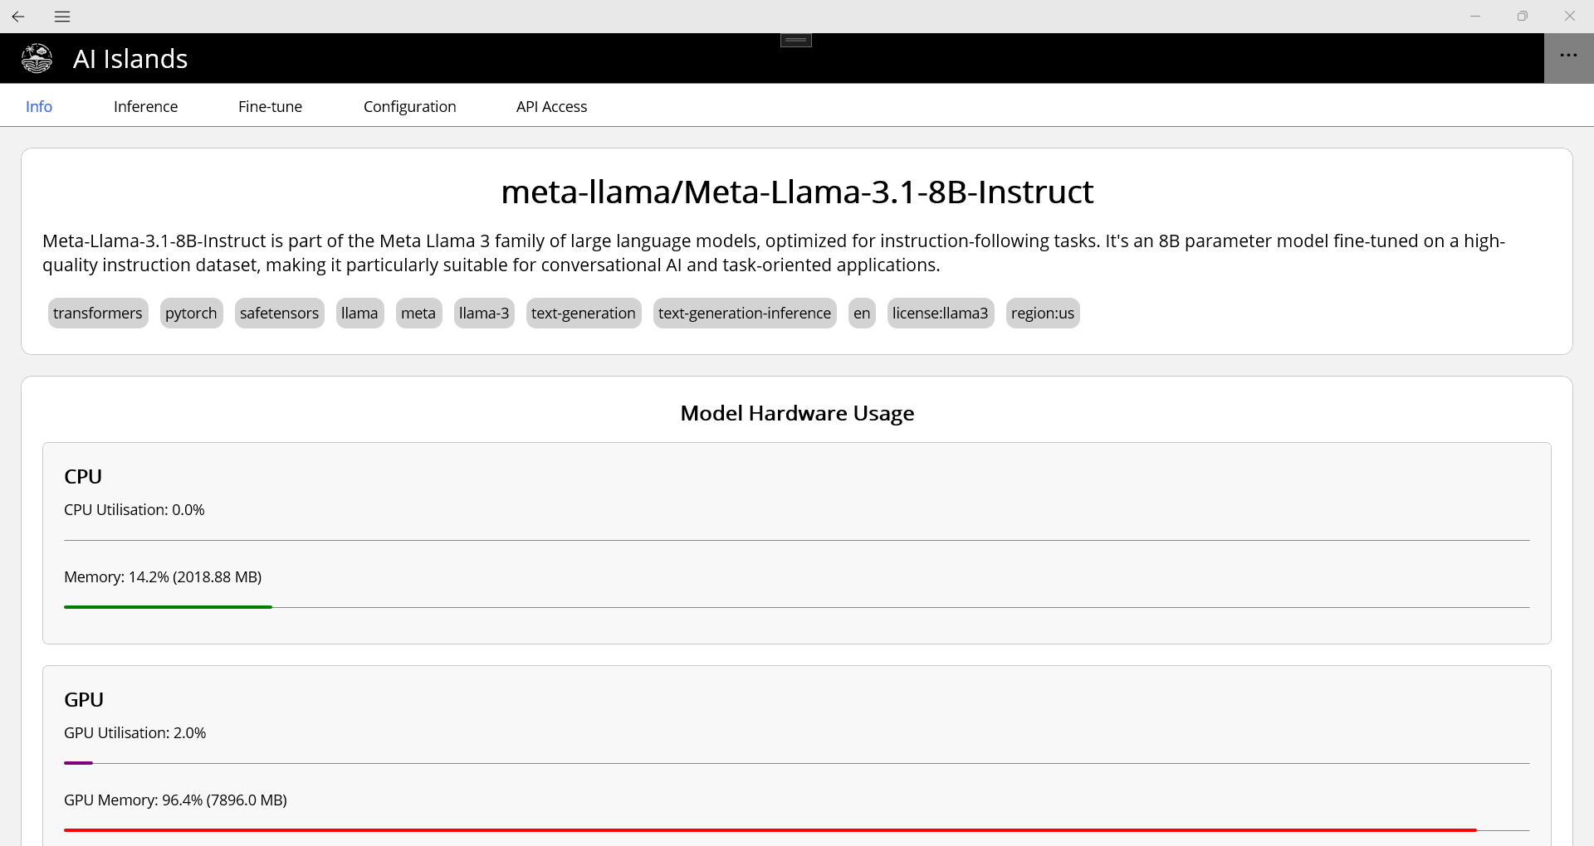Open the hamburger menu

pos(62,17)
